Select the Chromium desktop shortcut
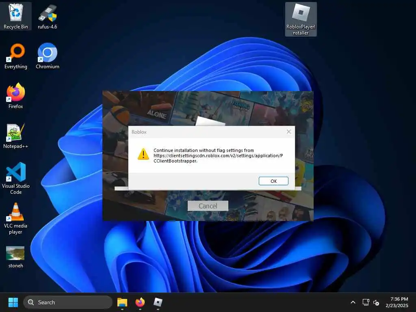This screenshot has height=312, width=416. pos(48,56)
